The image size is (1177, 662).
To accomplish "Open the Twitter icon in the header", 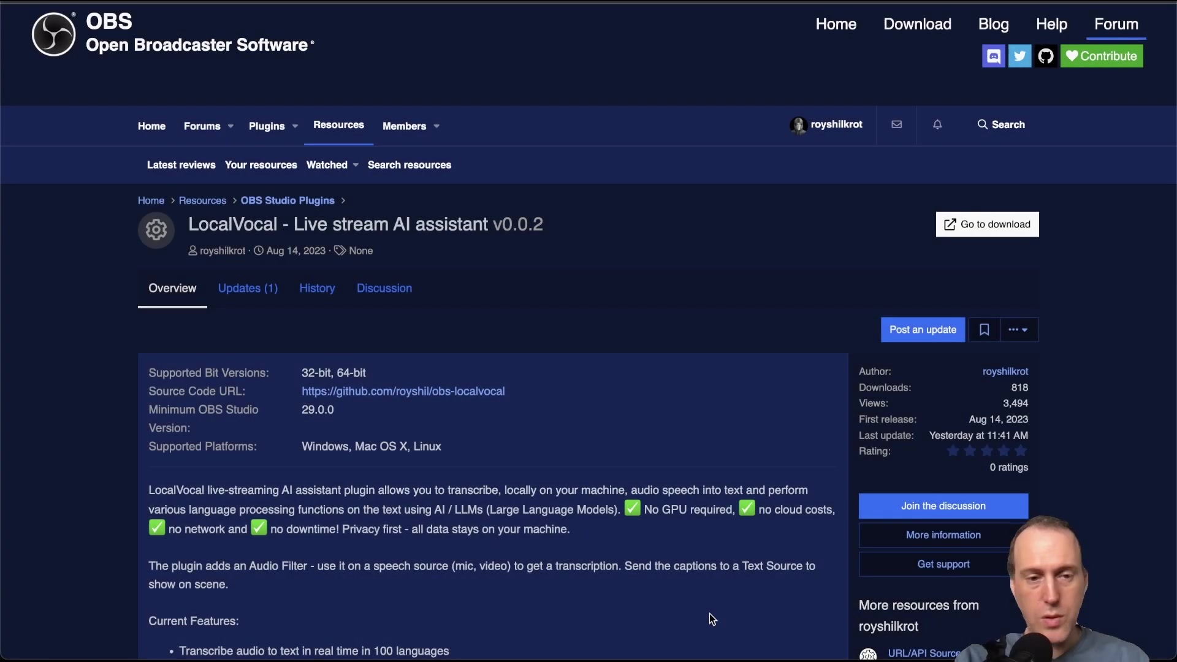I will click(1019, 56).
